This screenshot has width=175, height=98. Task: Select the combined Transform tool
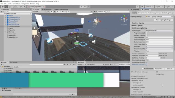(21, 7)
